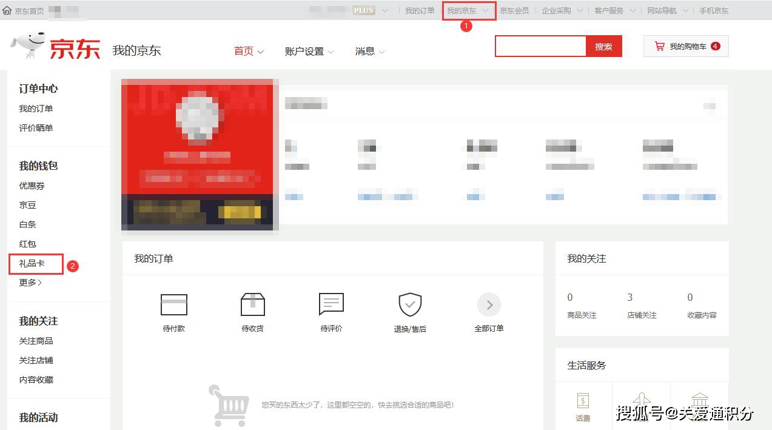Image resolution: width=772 pixels, height=430 pixels.
Task: Click the red 搜索 button
Action: point(603,47)
